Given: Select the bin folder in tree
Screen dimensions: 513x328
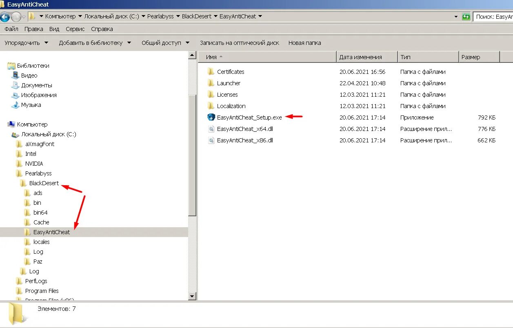Looking at the screenshot, I should pos(37,203).
